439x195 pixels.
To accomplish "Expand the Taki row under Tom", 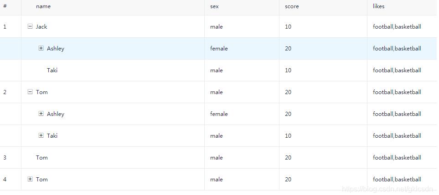I will 41,135.
